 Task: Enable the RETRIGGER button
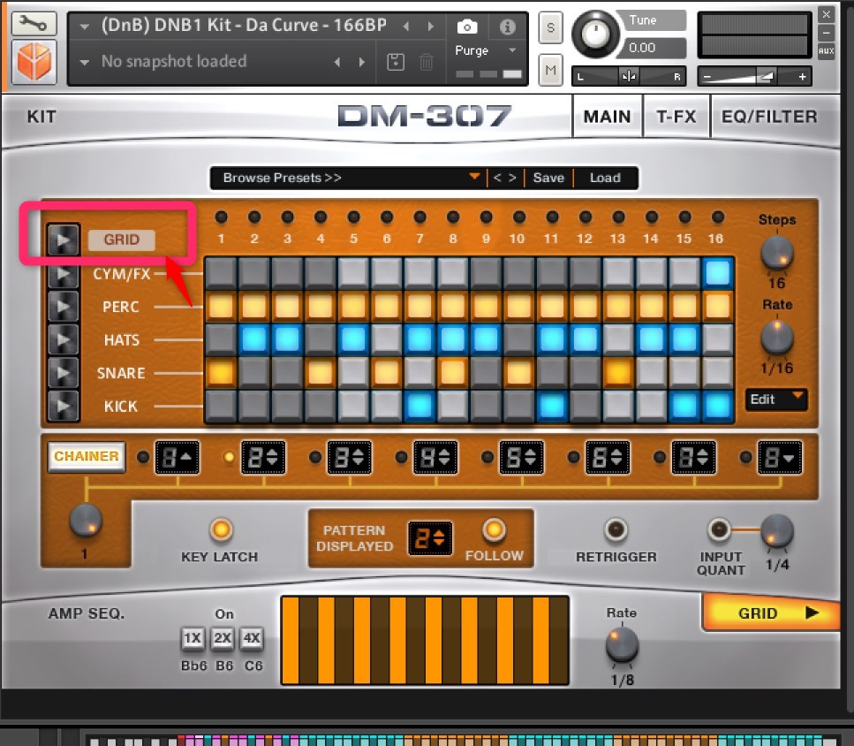(x=615, y=530)
